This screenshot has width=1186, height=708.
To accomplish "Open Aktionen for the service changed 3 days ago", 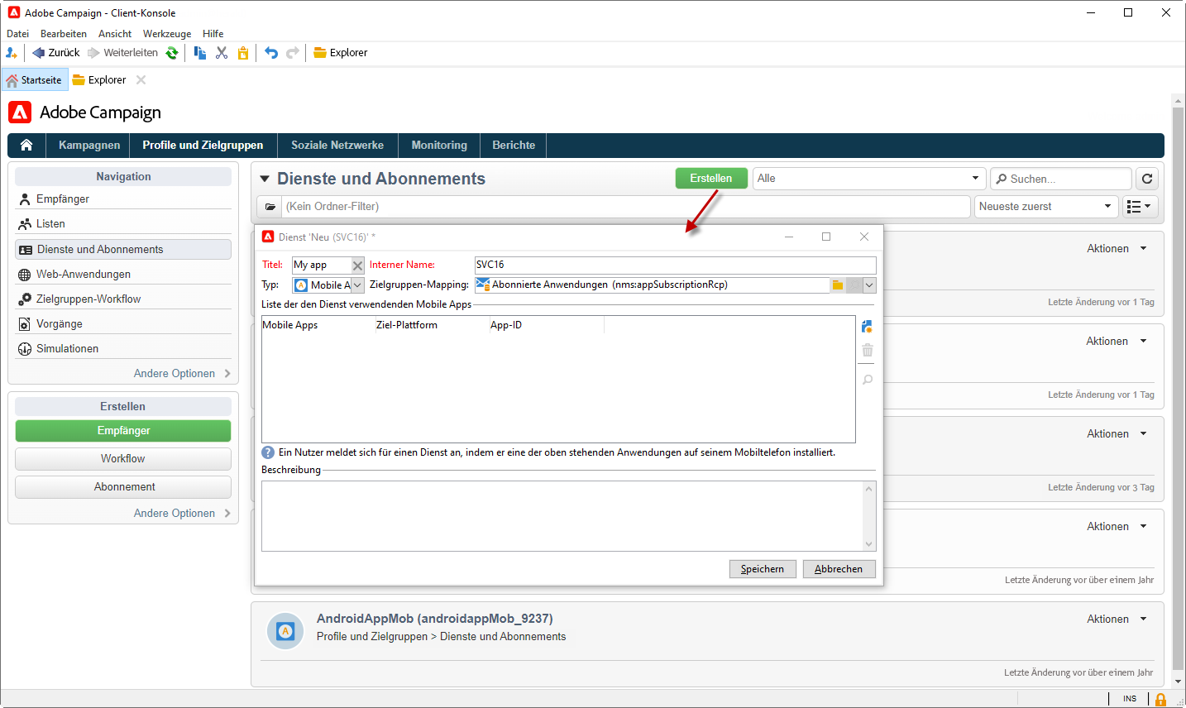I will point(1117,434).
